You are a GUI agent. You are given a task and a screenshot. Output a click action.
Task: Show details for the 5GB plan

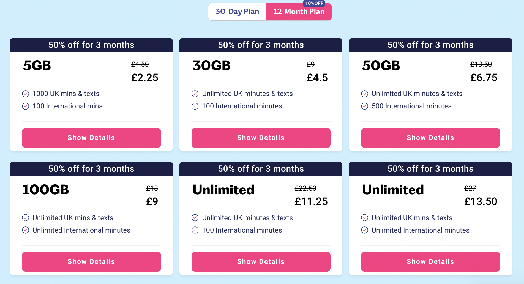(91, 138)
